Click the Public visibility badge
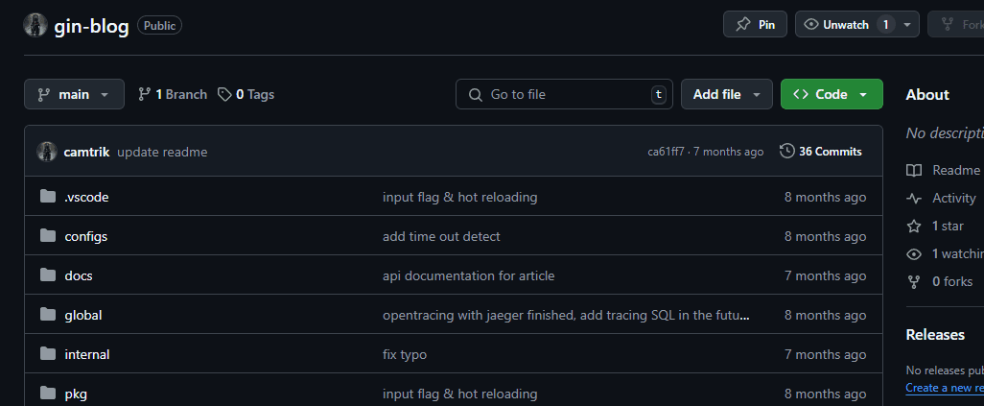The image size is (984, 406). [160, 25]
